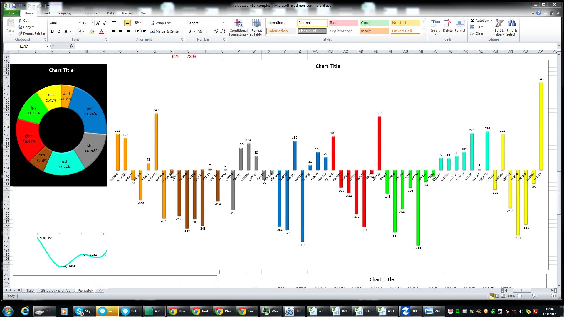The width and height of the screenshot is (564, 317).
Task: Toggle Bold formatting
Action: point(52,31)
